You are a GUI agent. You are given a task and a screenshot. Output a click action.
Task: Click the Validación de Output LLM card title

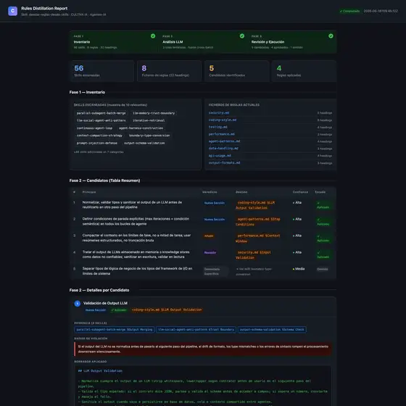[105, 303]
